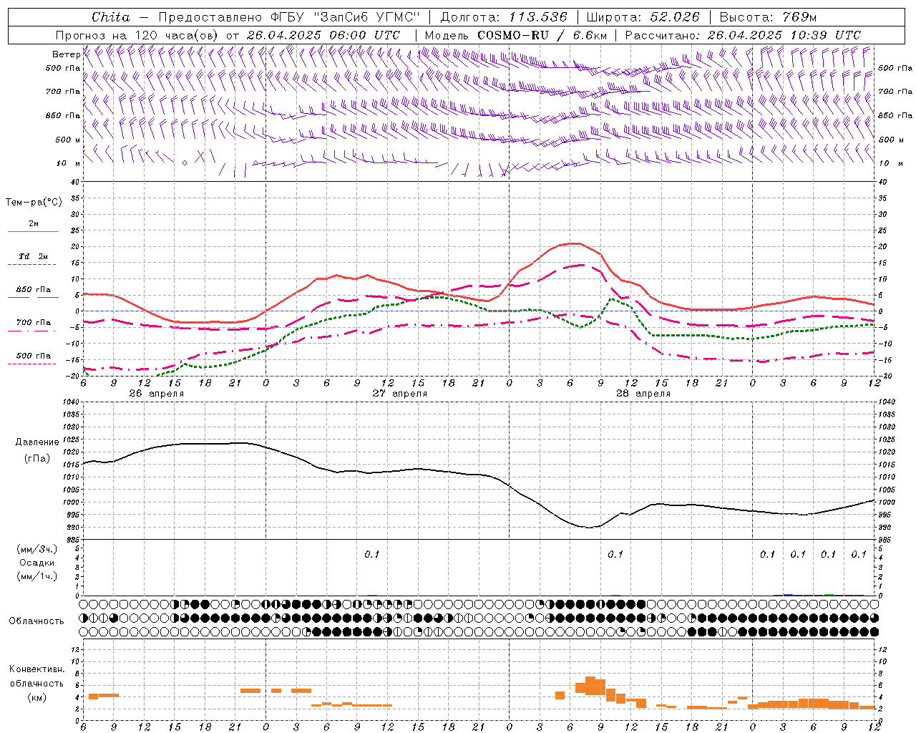Click the 'Тем-ра(°C)' temperature panel label
Viewport: 916px width, 733px height.
point(34,203)
